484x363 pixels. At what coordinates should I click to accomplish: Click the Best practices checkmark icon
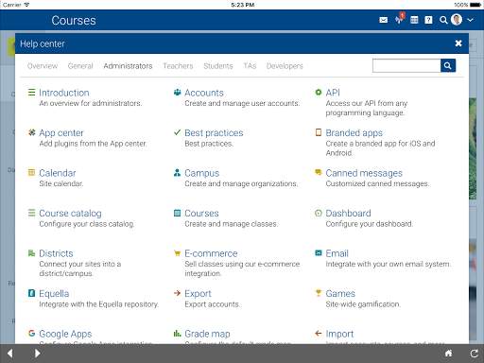[178, 132]
